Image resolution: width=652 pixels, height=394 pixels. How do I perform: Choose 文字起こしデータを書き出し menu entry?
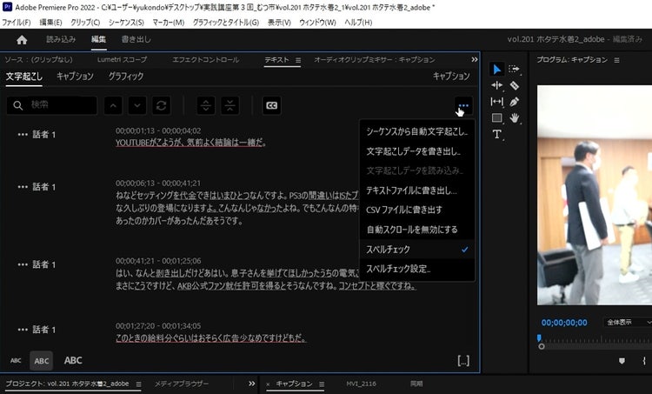[417, 151]
